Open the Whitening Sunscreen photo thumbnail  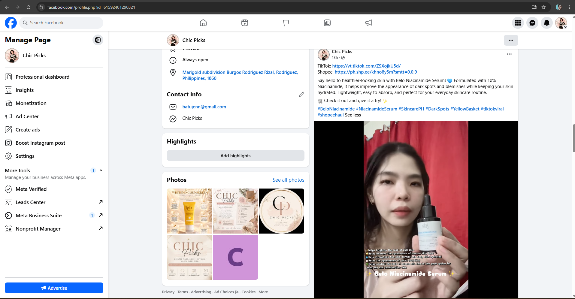(x=189, y=211)
